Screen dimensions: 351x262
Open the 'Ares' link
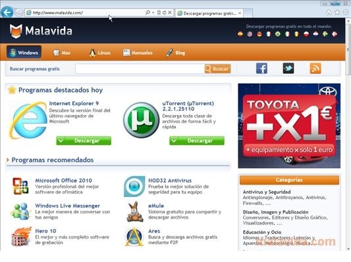[154, 230]
